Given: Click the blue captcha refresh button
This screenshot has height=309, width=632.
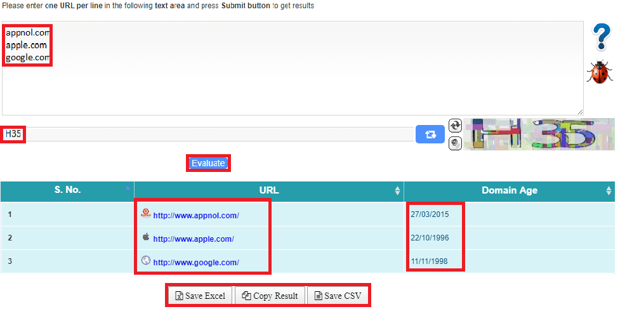Looking at the screenshot, I should (430, 134).
